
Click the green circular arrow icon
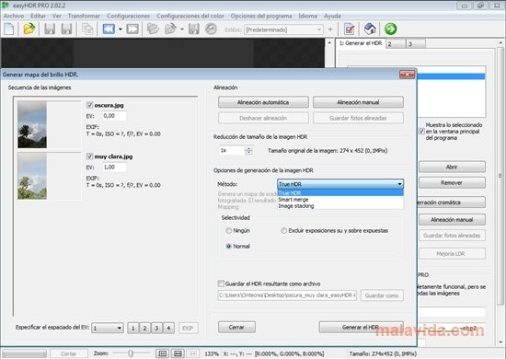tap(390, 29)
